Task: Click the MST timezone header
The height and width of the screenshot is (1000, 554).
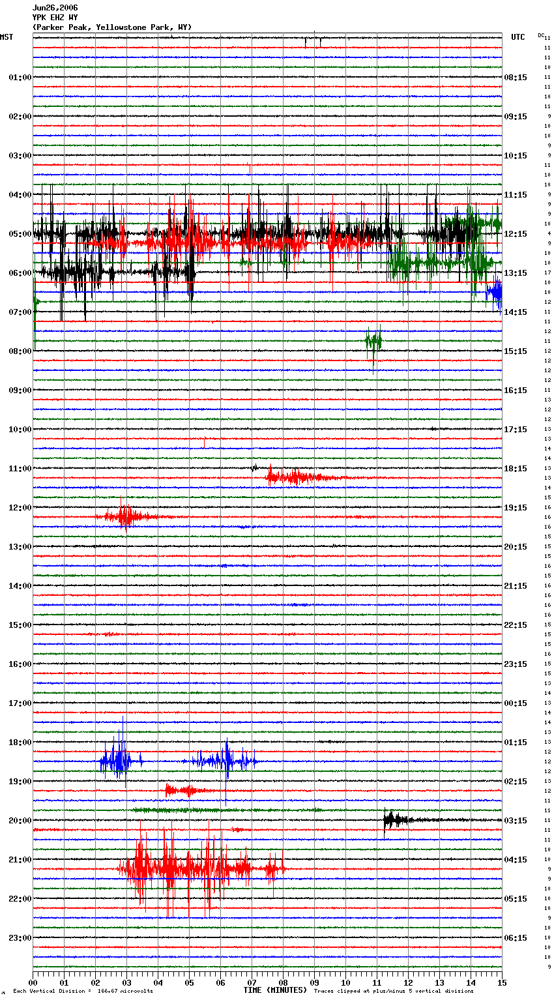Action: 7,37
